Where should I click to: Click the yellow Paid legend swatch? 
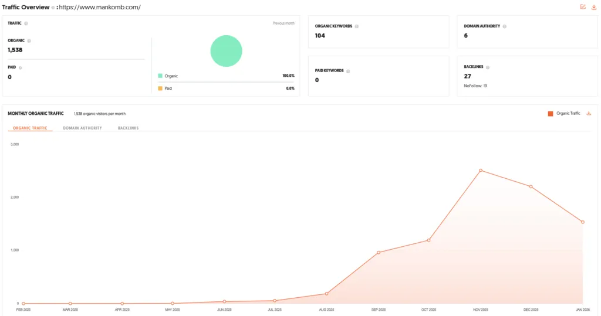160,89
